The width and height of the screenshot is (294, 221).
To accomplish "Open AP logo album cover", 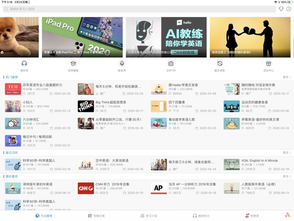I will tap(159, 188).
